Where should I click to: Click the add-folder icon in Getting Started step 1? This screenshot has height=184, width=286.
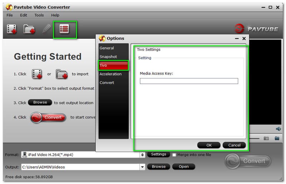pos(61,74)
